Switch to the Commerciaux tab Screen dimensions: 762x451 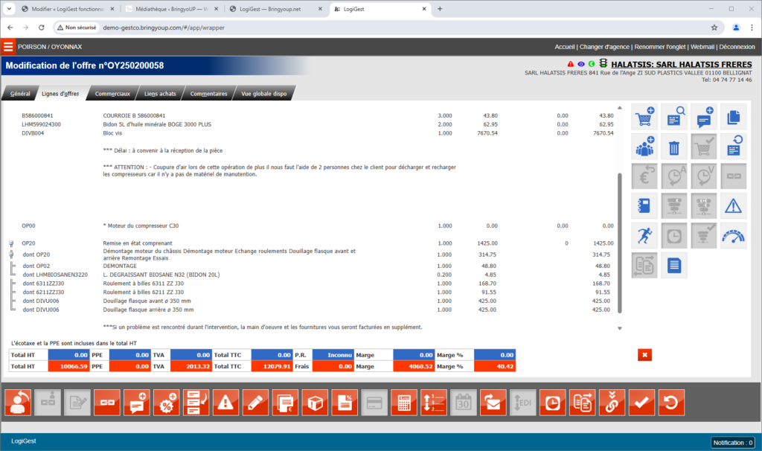[112, 94]
